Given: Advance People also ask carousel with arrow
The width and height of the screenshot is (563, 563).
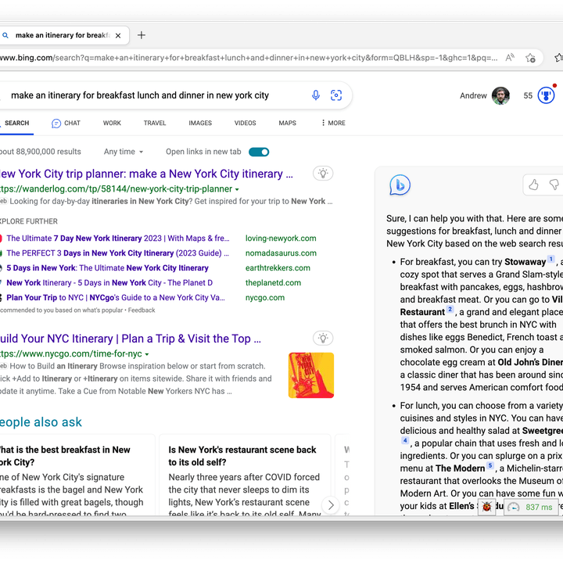Looking at the screenshot, I should click(331, 505).
